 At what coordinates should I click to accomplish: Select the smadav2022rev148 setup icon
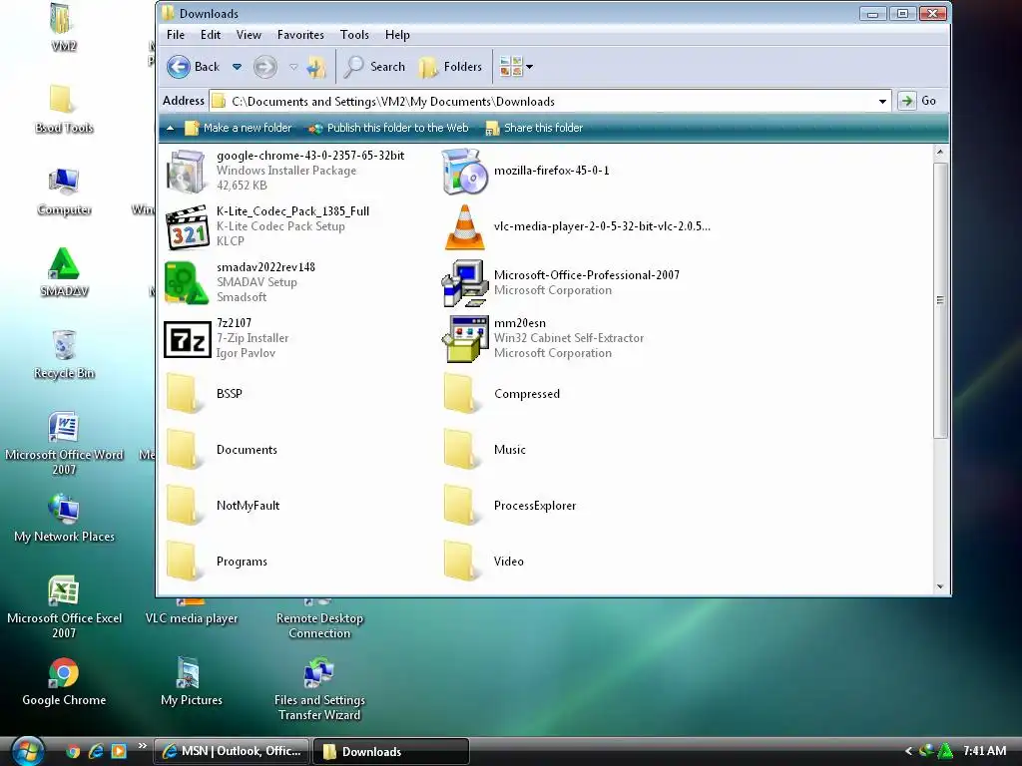tap(187, 282)
